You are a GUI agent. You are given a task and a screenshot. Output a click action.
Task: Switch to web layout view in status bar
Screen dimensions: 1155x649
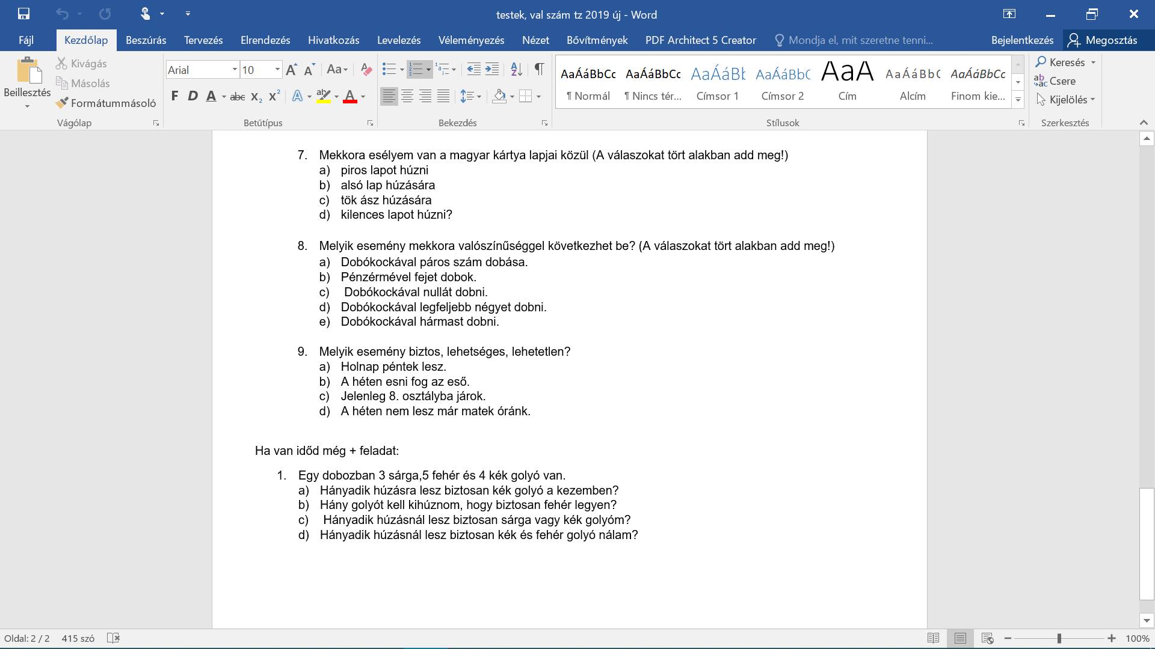click(x=987, y=638)
